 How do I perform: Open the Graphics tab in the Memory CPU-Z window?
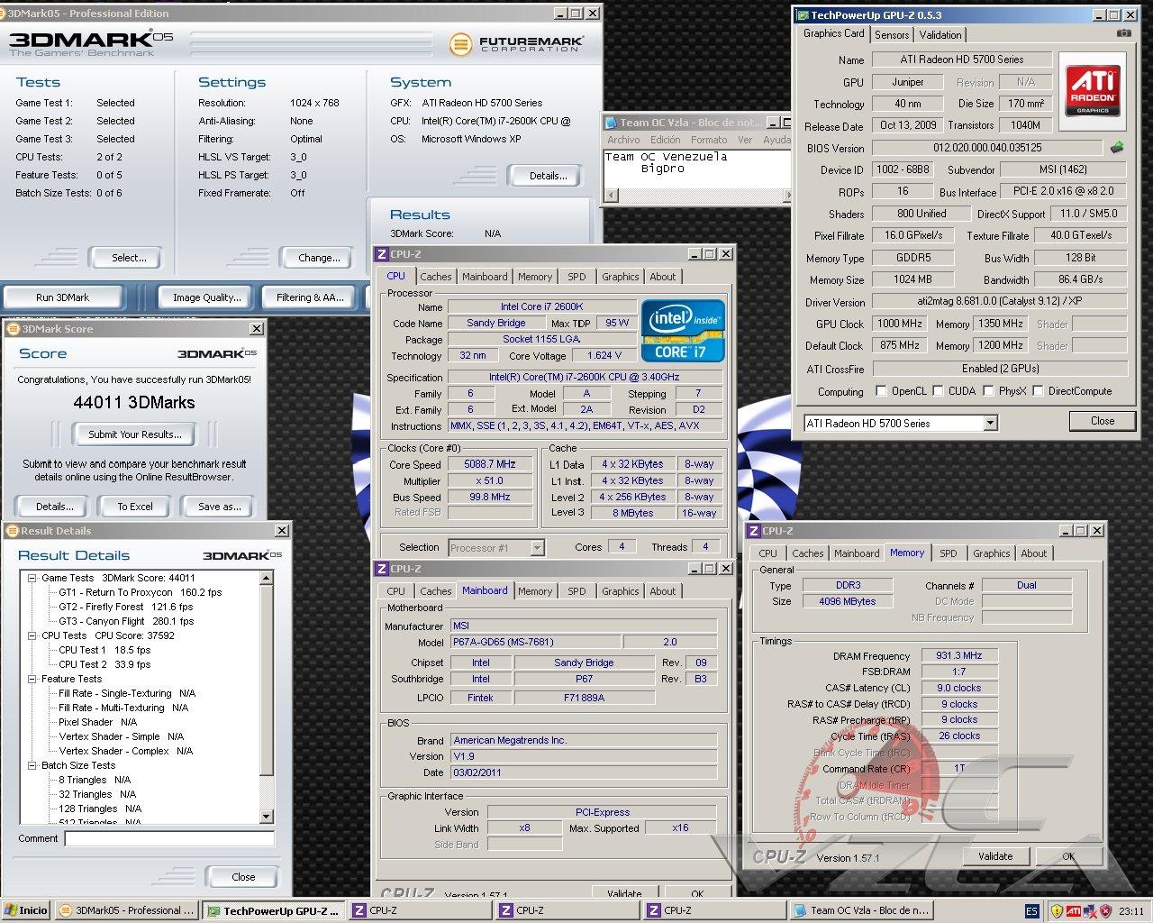point(992,553)
